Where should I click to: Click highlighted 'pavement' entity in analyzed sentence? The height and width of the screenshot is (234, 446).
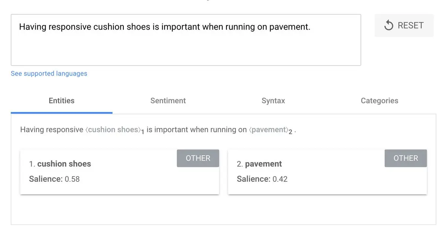(268, 130)
